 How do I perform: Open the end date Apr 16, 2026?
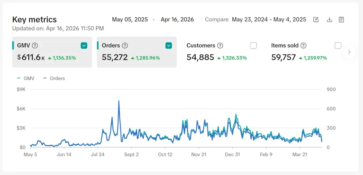click(177, 19)
